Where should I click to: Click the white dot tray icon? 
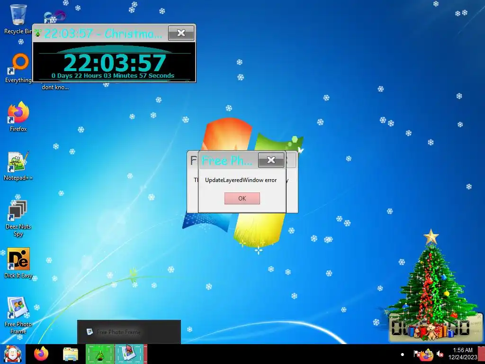[402, 355]
